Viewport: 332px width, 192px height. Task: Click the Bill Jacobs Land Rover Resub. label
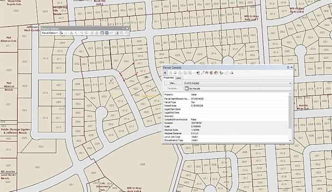point(8,175)
